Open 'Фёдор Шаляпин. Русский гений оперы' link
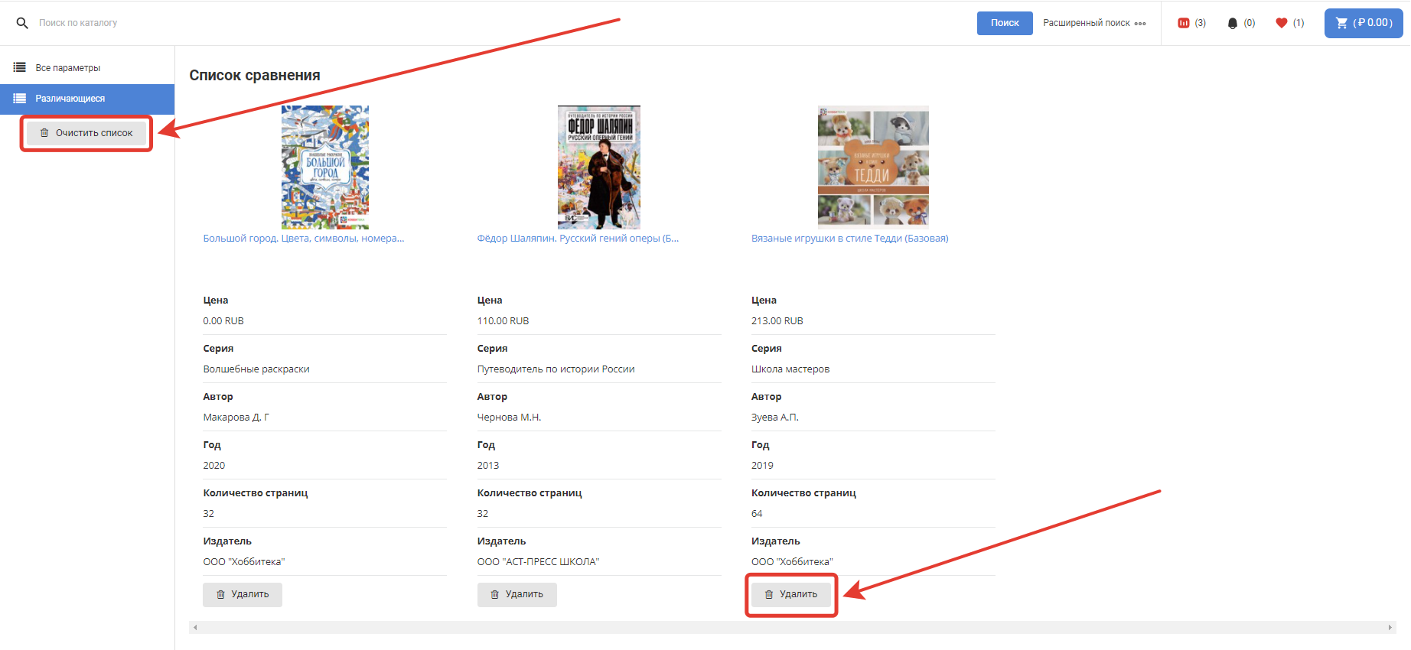1411x650 pixels. (578, 239)
